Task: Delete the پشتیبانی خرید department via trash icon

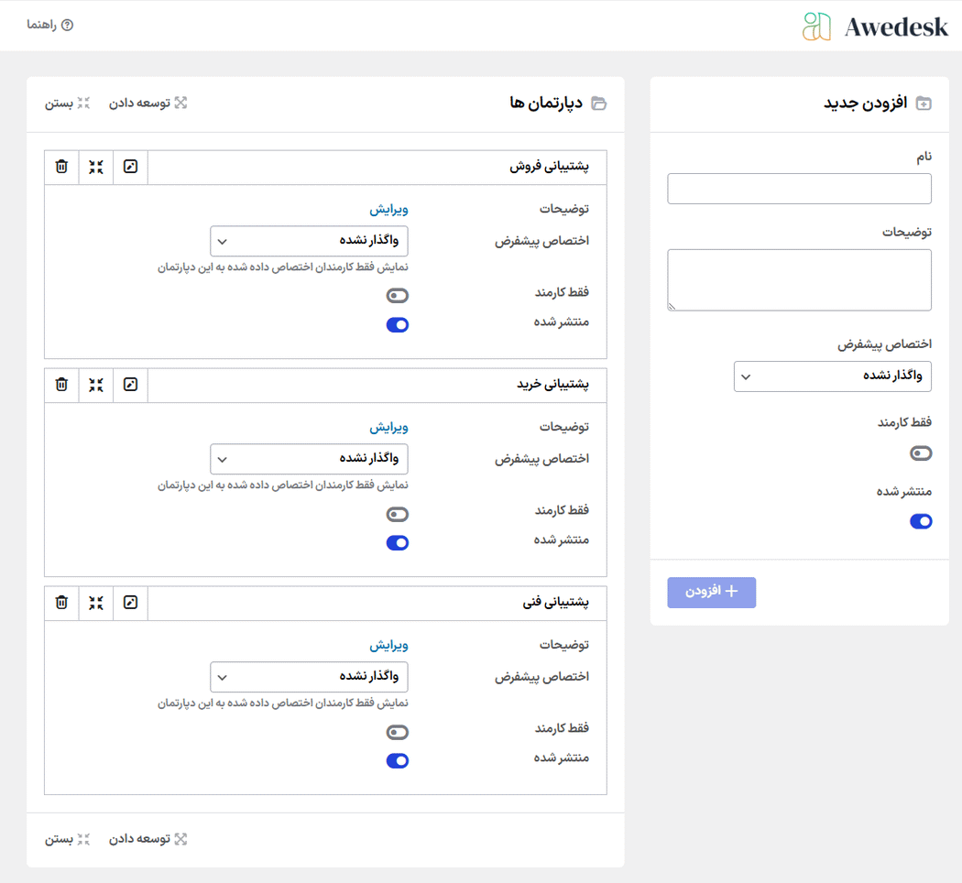Action: (61, 385)
